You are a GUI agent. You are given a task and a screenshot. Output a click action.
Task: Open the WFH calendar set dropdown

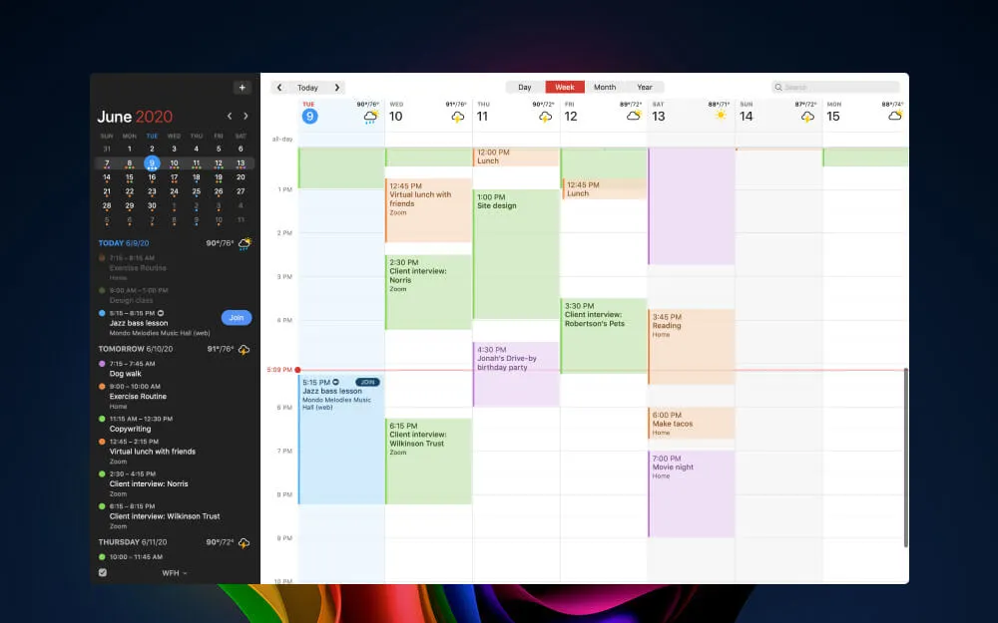[174, 573]
